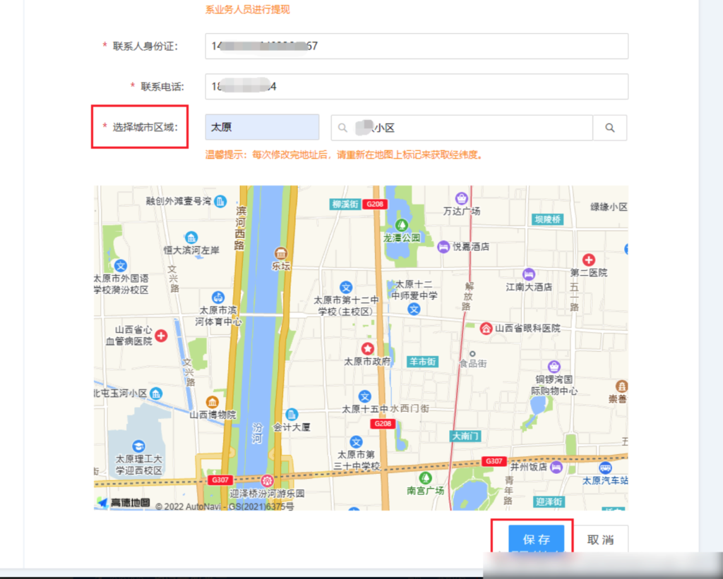The width and height of the screenshot is (723, 579).
Task: Open the 万达广场 marker on the map
Action: click(460, 199)
